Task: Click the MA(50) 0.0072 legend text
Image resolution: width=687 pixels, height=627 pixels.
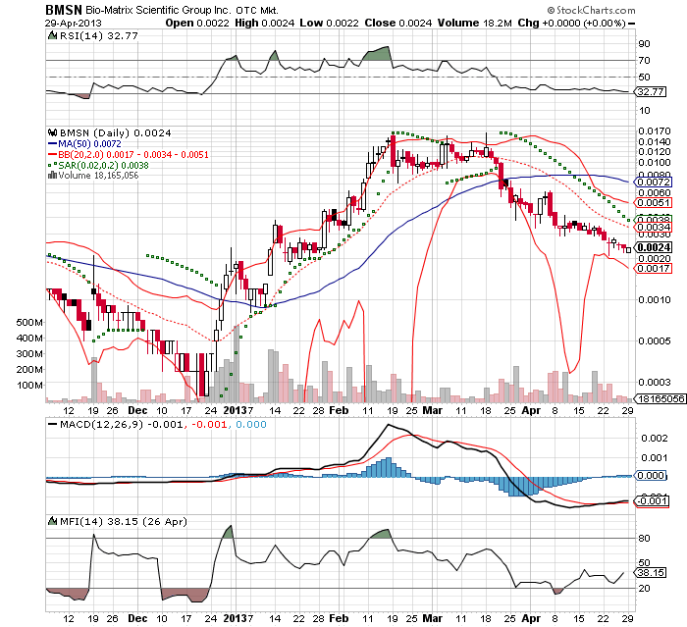Action: [90, 143]
